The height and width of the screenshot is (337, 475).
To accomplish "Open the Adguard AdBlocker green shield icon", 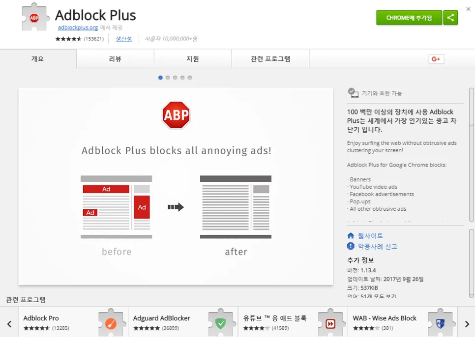I will [x=221, y=323].
